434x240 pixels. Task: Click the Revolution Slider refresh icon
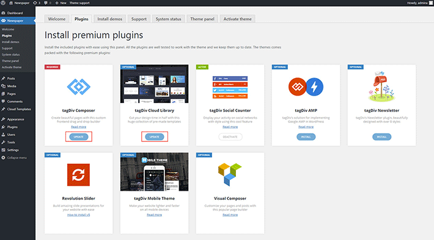pos(78,175)
